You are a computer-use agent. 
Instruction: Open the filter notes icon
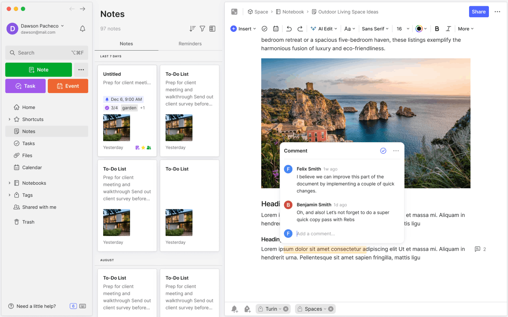tap(202, 28)
